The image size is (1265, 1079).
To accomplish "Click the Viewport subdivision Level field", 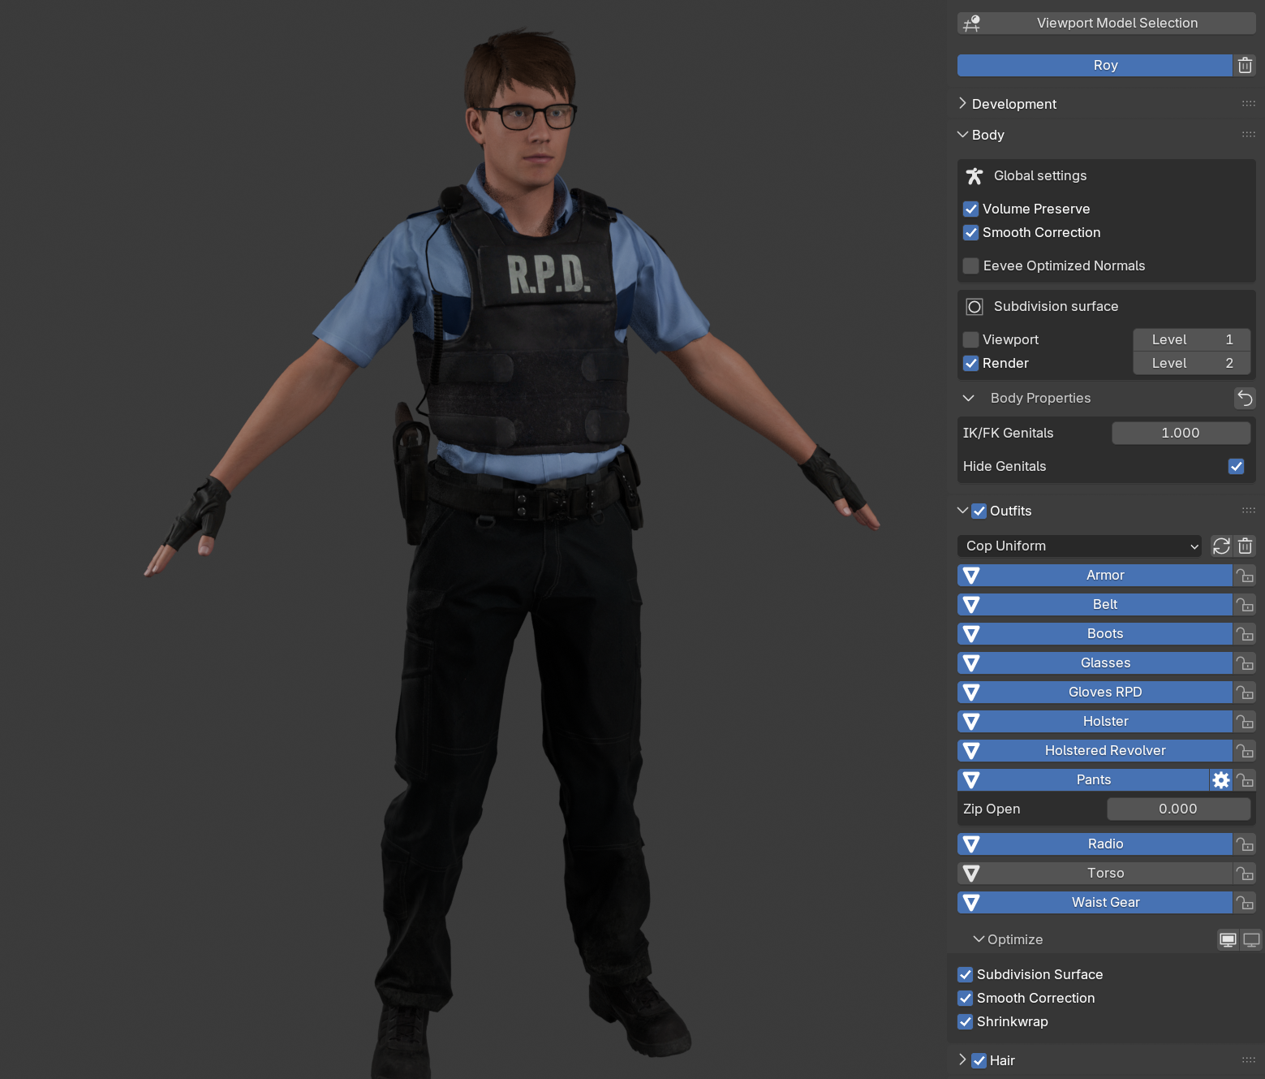I will [x=1191, y=339].
